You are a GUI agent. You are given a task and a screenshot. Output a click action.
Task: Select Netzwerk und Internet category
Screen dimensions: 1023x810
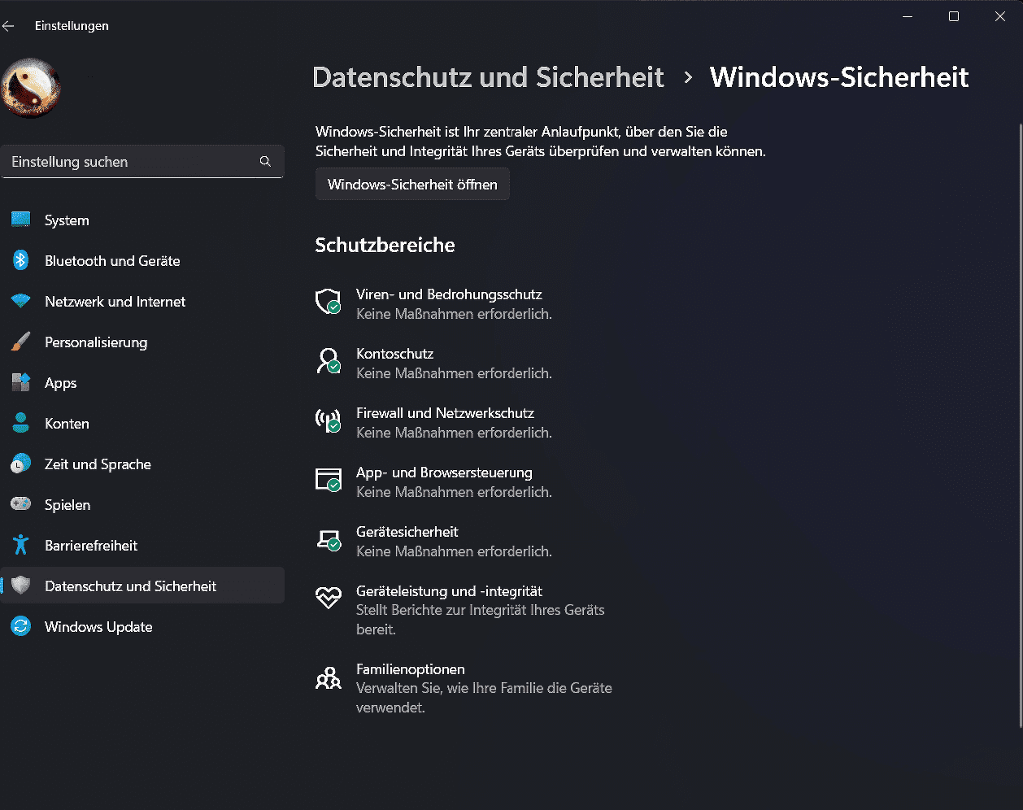pos(115,302)
